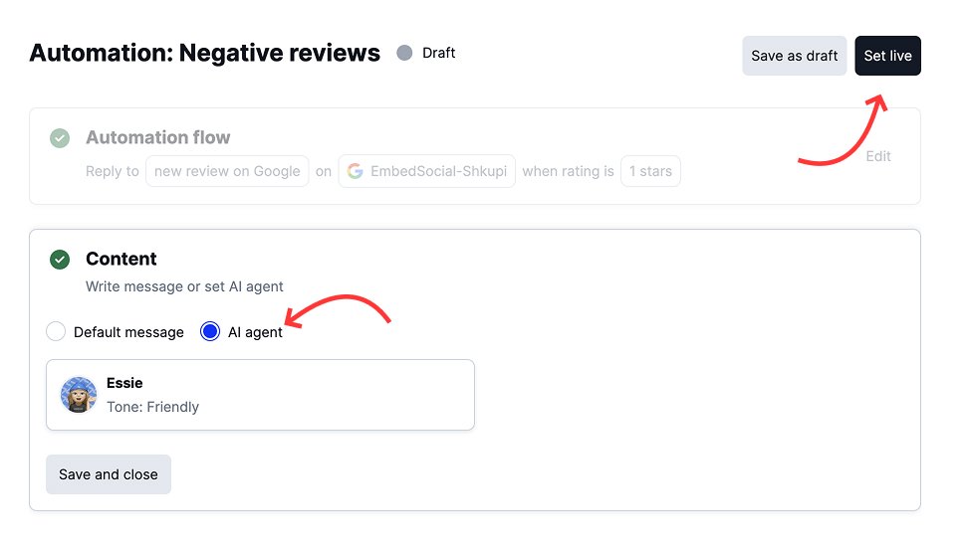Click Edit on the Automation flow
965x551 pixels.
(x=877, y=156)
